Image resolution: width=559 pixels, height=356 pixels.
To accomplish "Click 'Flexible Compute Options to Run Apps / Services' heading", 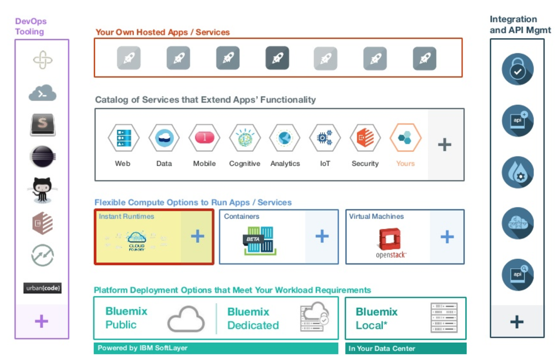I will (x=193, y=202).
